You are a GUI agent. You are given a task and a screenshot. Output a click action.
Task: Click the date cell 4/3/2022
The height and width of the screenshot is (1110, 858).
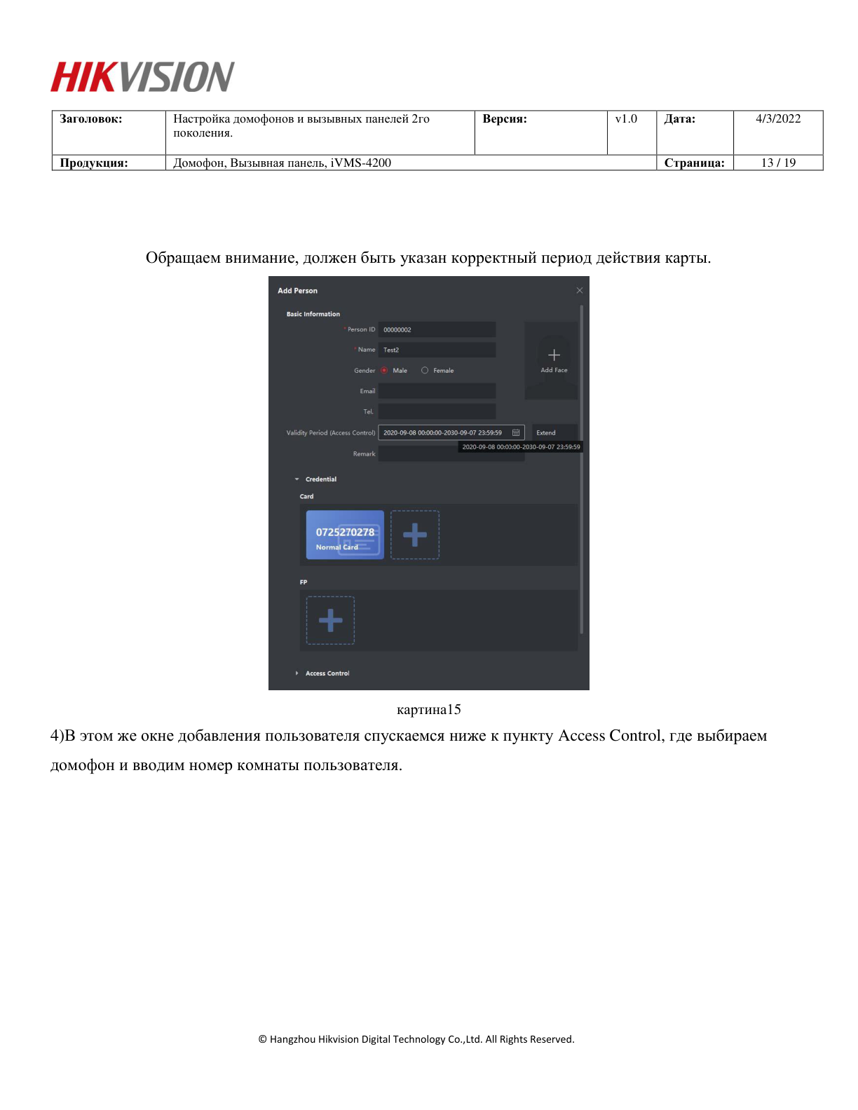[x=778, y=119]
